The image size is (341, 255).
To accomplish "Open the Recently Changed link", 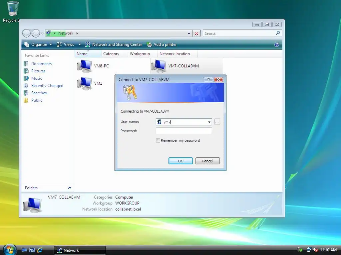I will tap(47, 86).
